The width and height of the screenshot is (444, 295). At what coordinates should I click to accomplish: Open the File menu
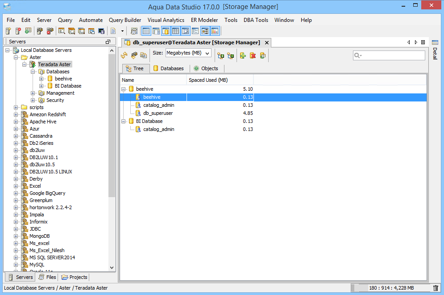point(11,20)
